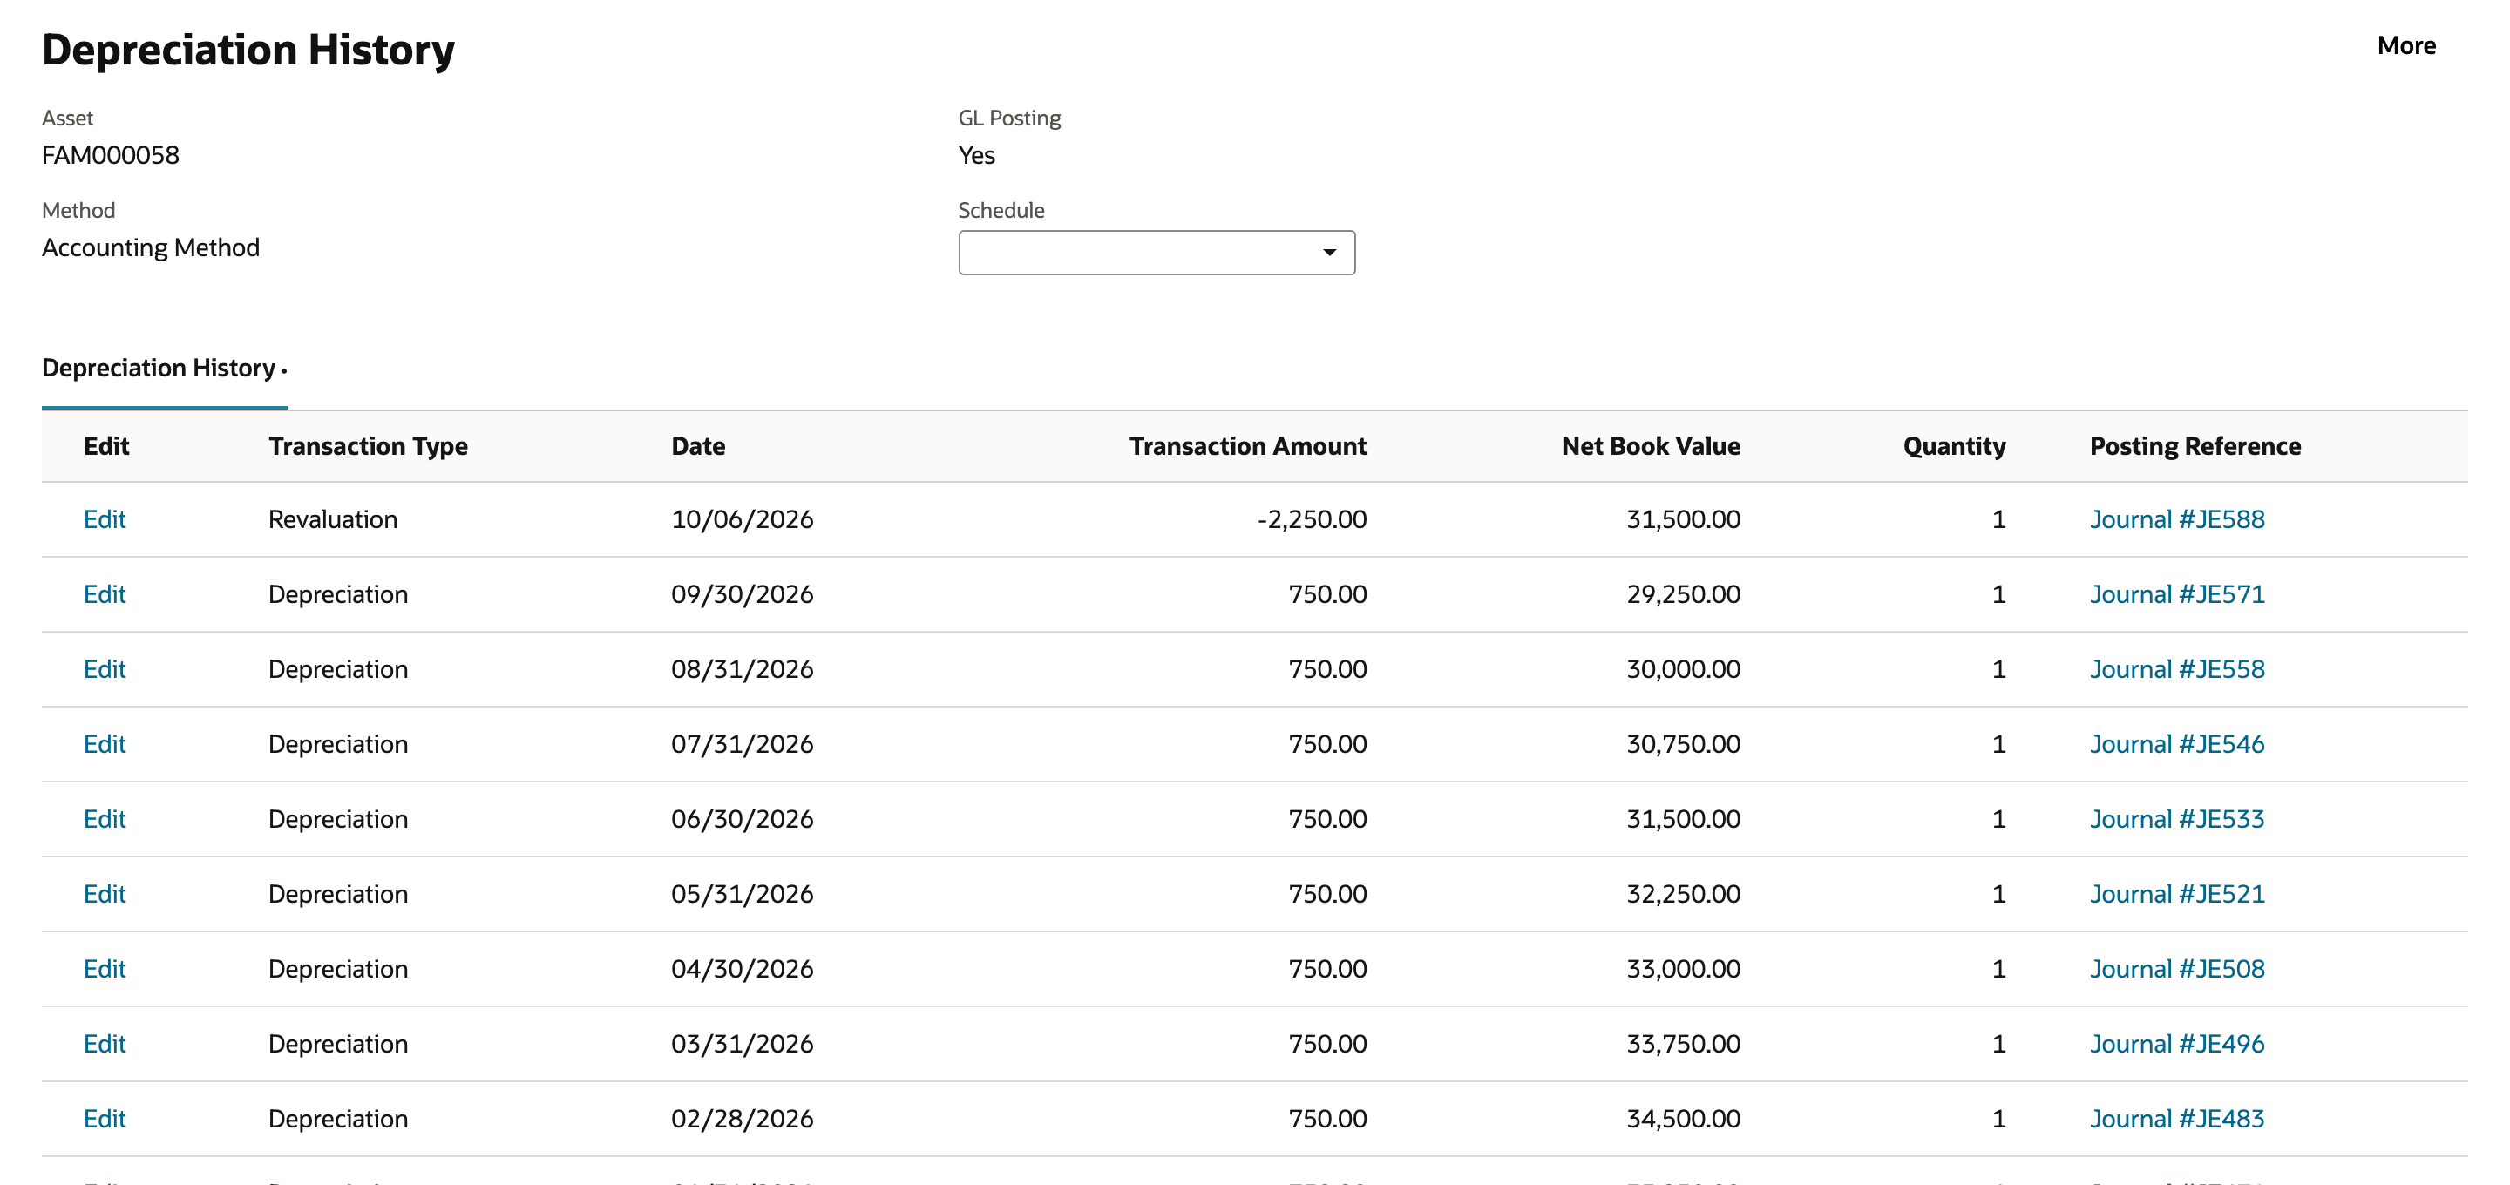
Task: Click the 33,750.00 net book value
Action: [1683, 1045]
